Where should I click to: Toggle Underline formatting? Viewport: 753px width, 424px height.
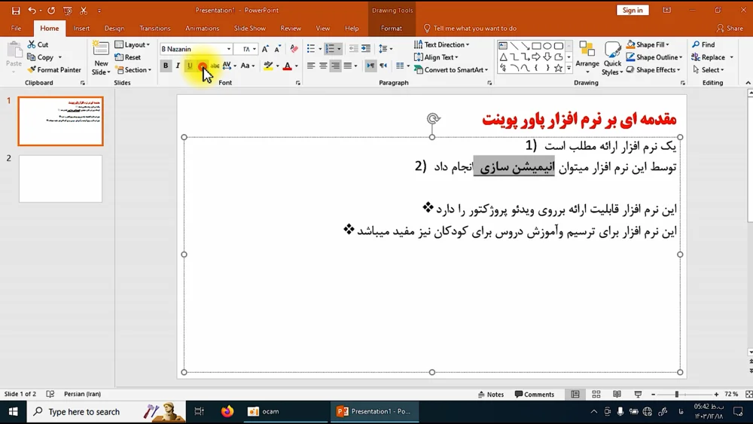(190, 66)
